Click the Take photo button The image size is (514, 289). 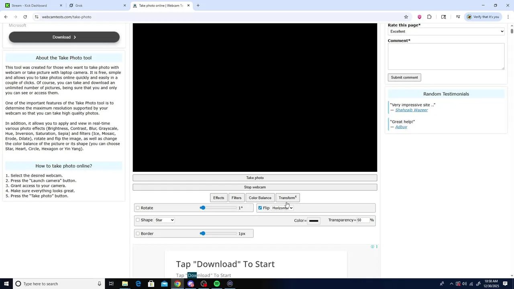coord(255,178)
